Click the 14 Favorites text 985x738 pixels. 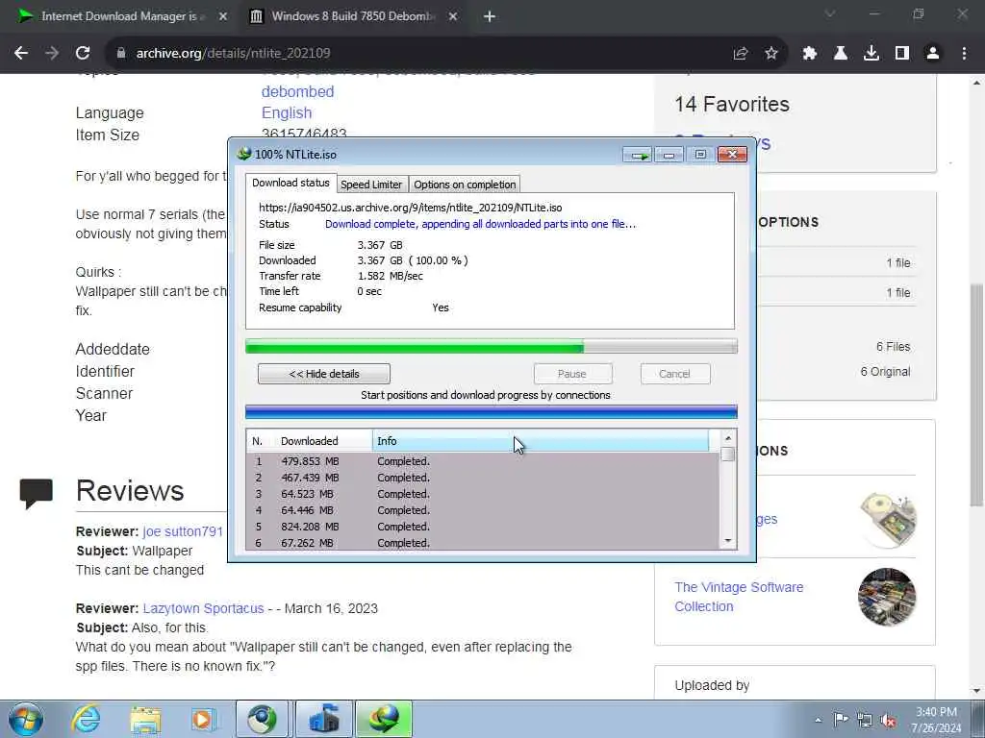click(732, 104)
